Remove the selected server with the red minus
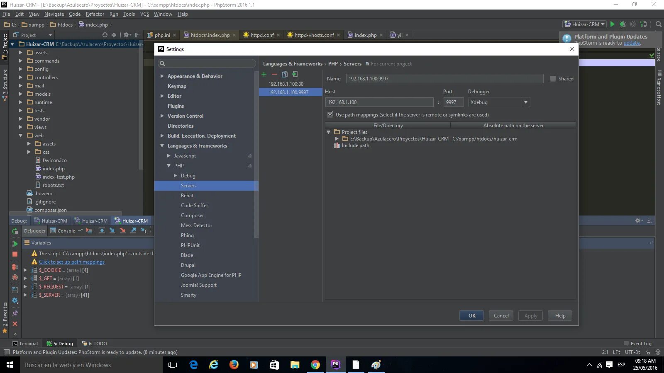The height and width of the screenshot is (373, 664). pos(274,74)
